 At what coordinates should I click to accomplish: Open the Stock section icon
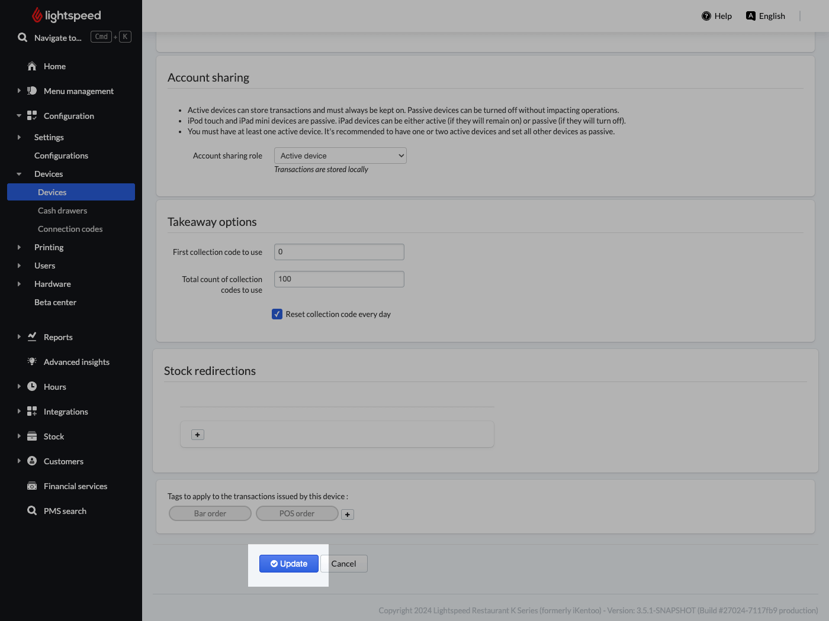point(31,436)
